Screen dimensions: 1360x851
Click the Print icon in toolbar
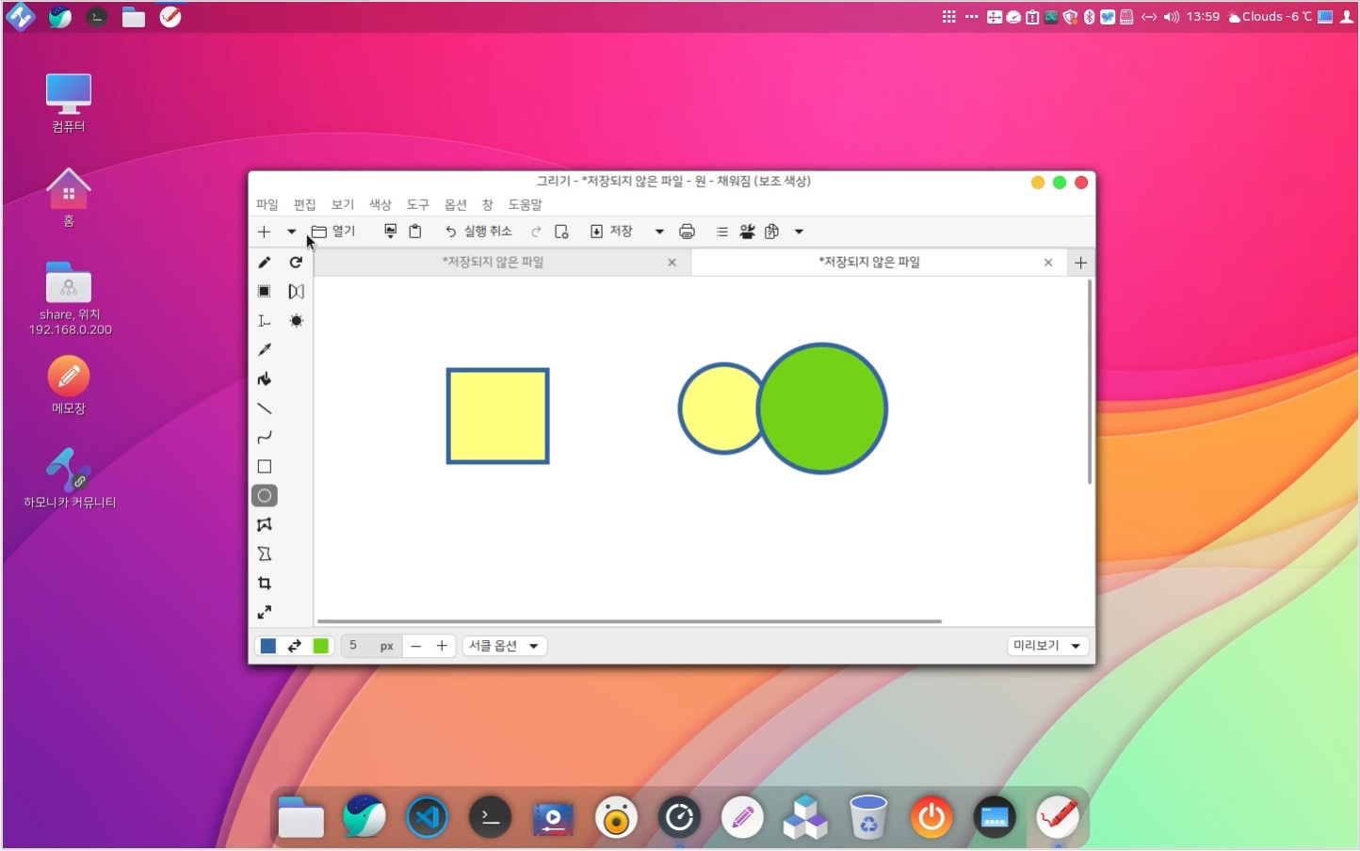tap(687, 232)
